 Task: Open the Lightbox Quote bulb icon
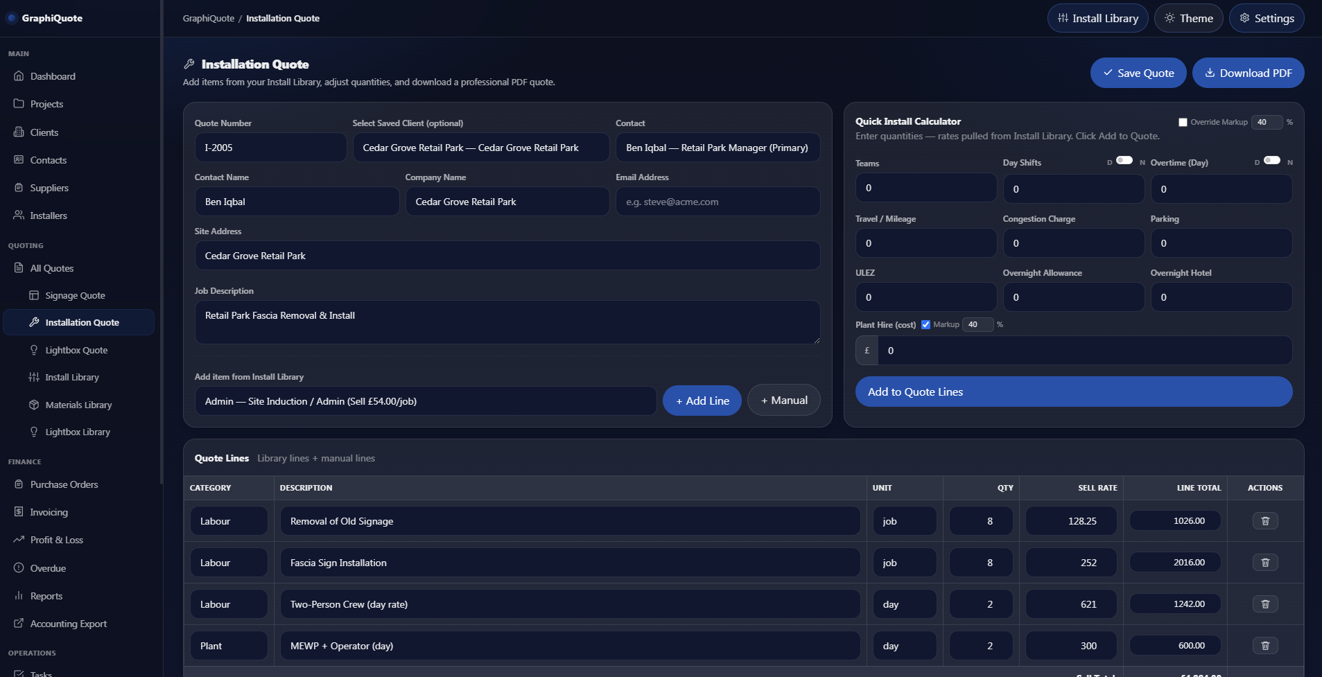tap(34, 350)
